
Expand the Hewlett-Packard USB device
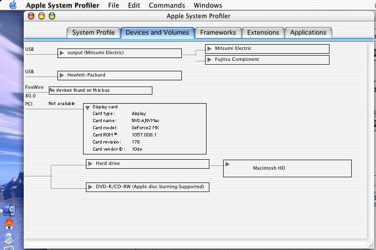click(x=62, y=75)
